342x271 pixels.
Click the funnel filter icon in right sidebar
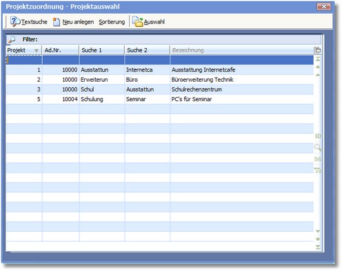318,171
